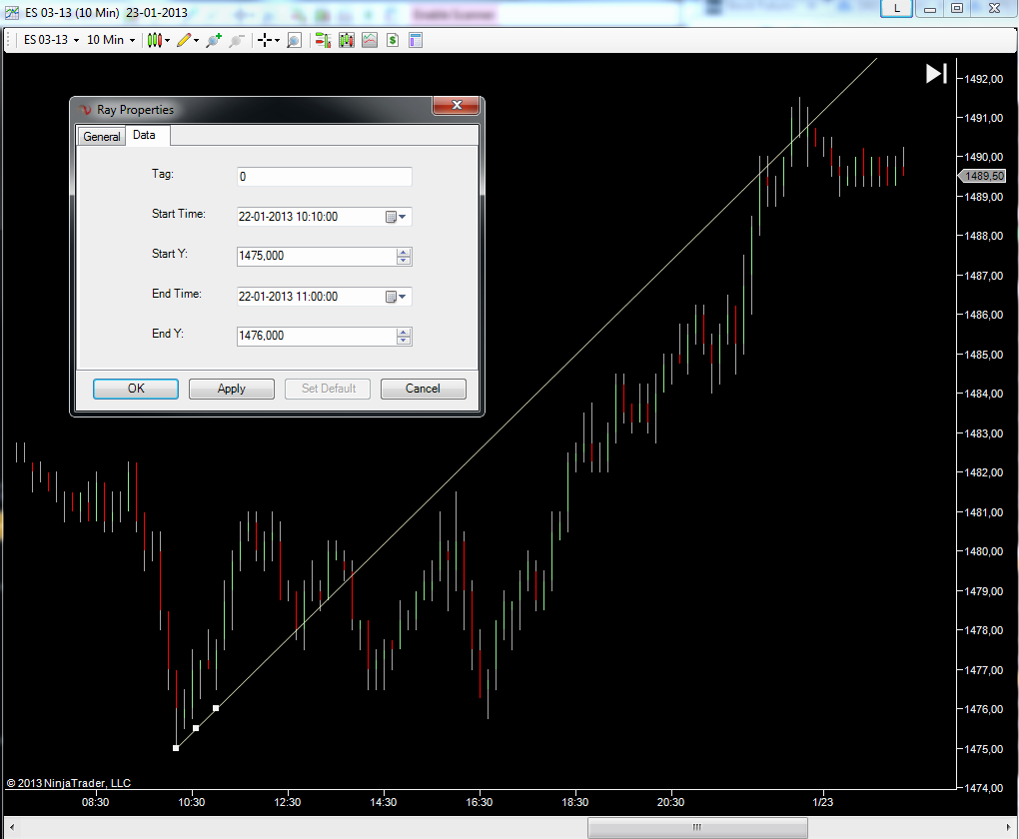Increase End Y with up spinner
Screen dimensions: 1019x839
(x=404, y=332)
